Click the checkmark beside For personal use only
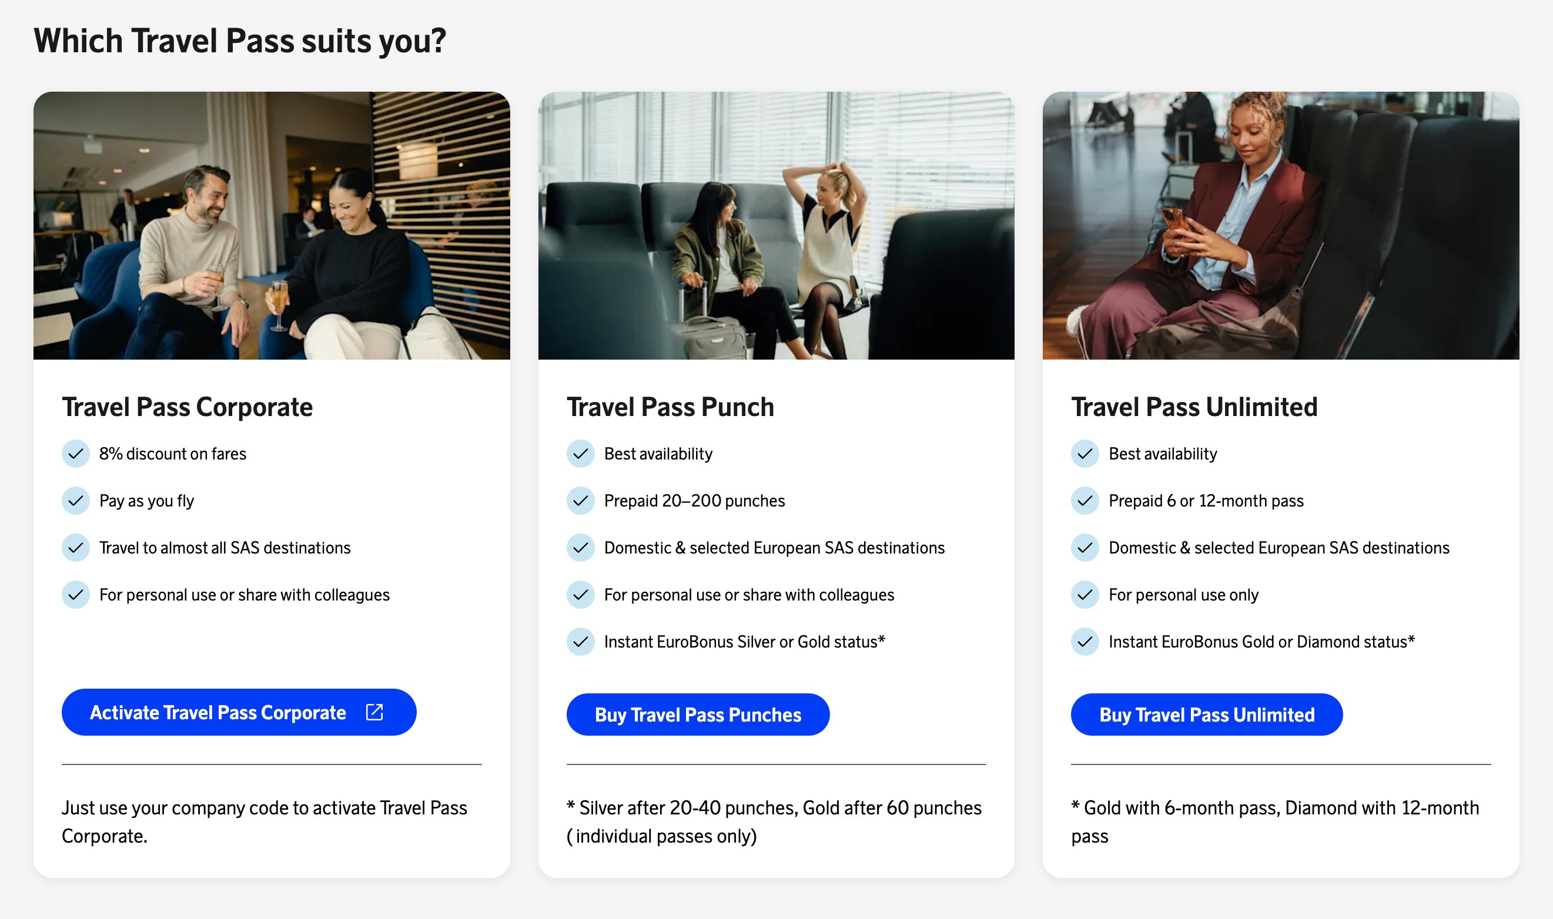Image resolution: width=1553 pixels, height=919 pixels. point(1085,595)
